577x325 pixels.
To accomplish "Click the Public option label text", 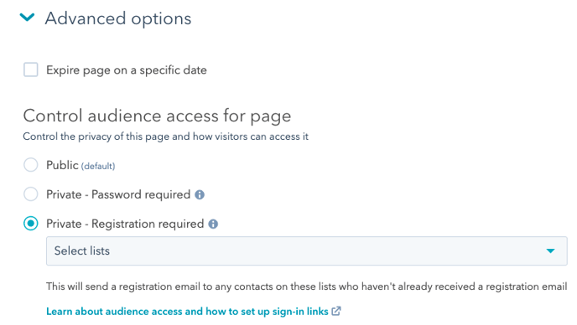I will point(62,165).
